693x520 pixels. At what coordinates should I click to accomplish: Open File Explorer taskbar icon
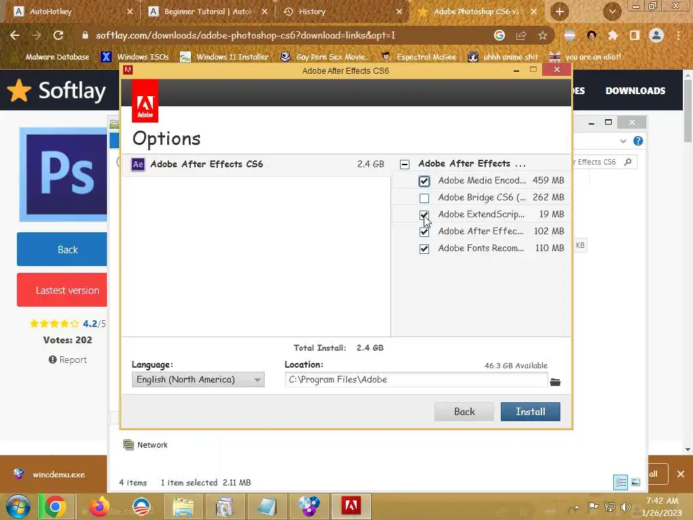(183, 506)
